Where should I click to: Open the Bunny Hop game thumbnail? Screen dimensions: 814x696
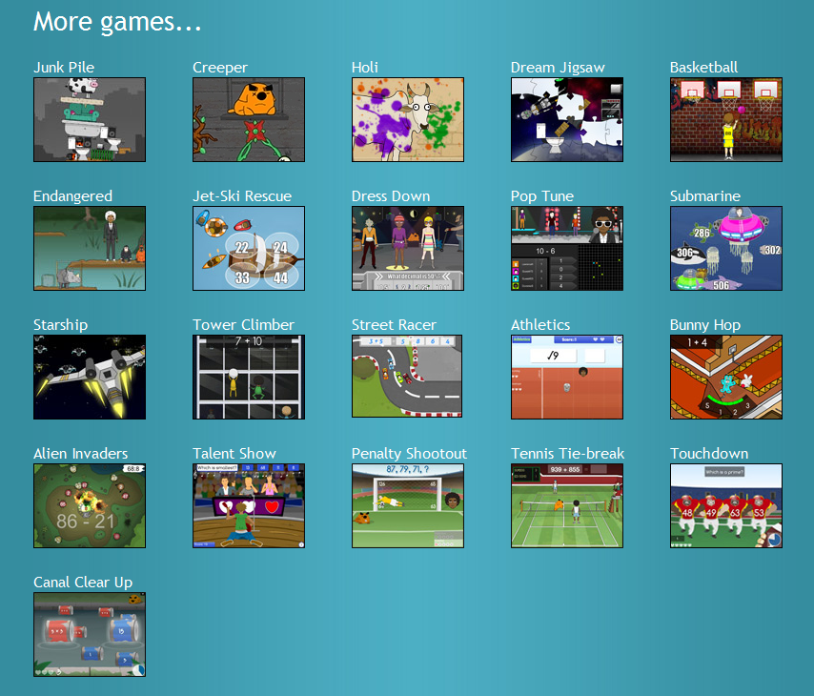click(x=725, y=378)
